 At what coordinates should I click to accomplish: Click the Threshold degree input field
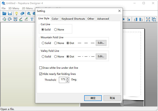(62, 80)
